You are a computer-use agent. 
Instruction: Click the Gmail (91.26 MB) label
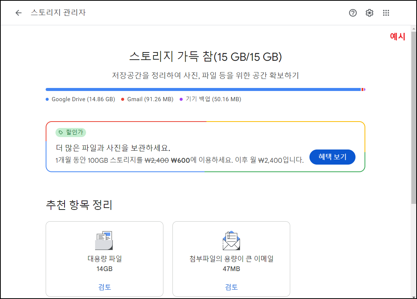coord(150,99)
